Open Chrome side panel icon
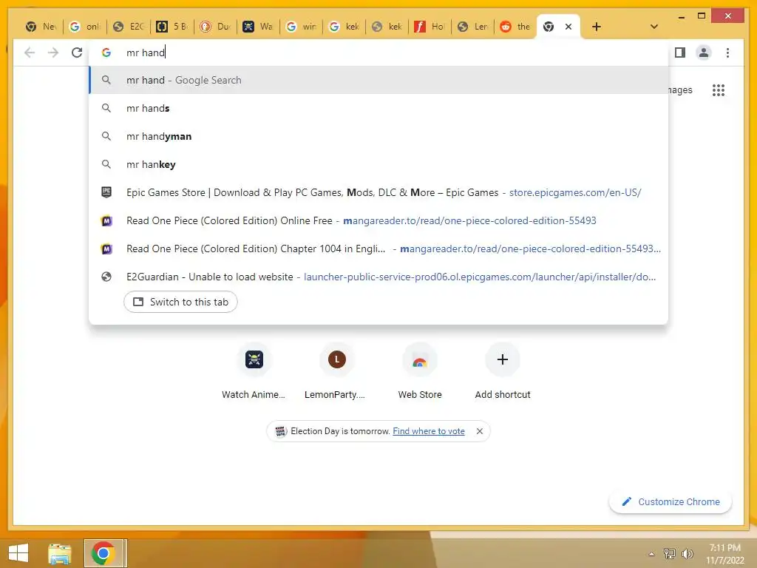 [x=680, y=53]
